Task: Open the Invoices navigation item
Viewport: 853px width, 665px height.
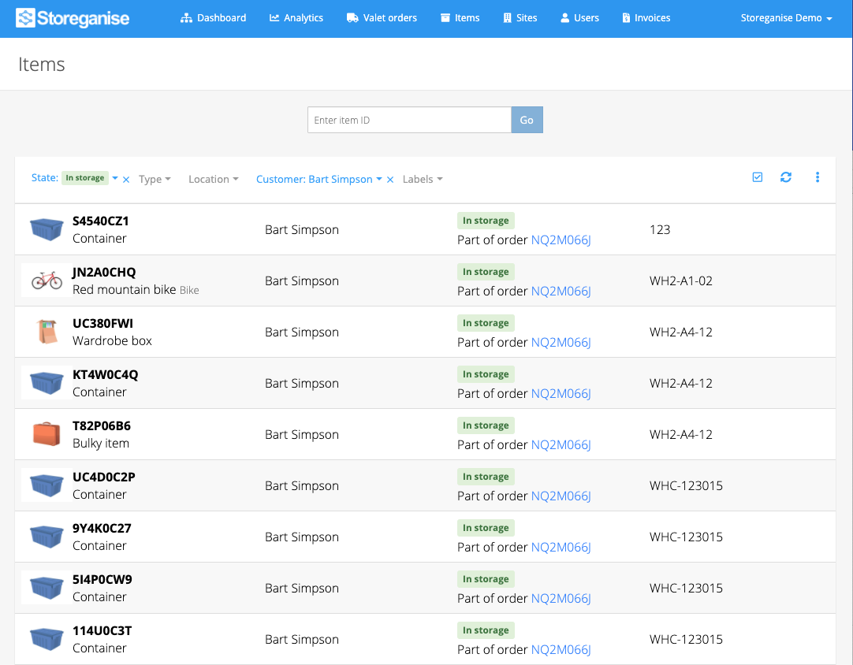Action: tap(646, 18)
